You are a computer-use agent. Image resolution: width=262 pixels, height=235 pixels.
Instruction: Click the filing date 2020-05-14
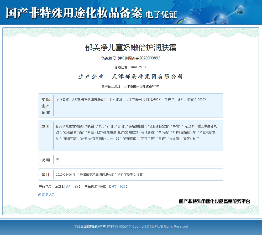(138, 67)
